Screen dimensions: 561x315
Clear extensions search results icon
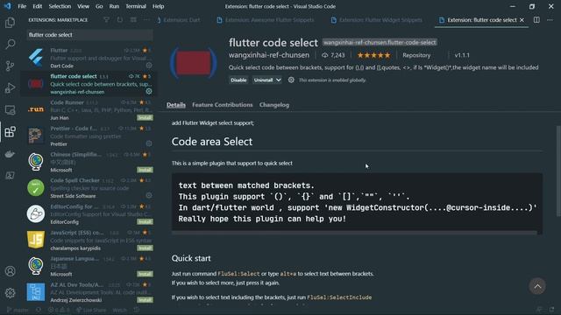point(133,20)
